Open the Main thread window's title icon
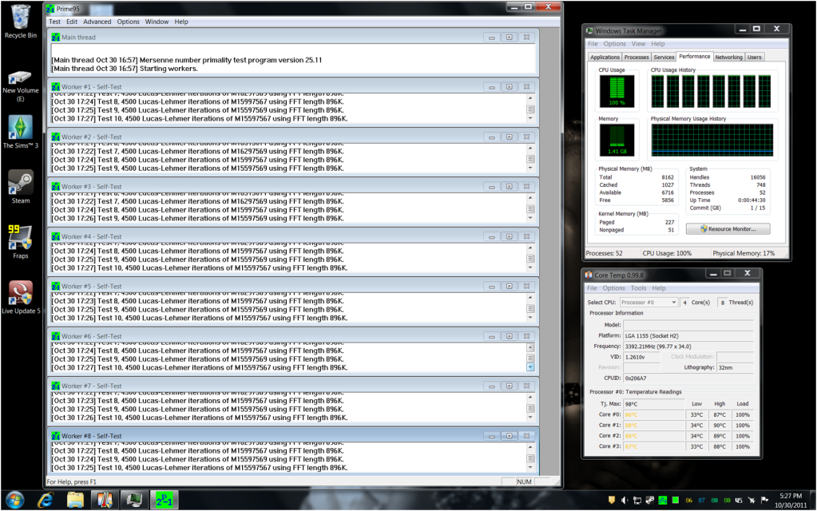This screenshot has height=511, width=817. pyautogui.click(x=56, y=38)
